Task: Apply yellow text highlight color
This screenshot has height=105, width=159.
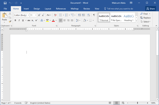Action: pos(47,20)
